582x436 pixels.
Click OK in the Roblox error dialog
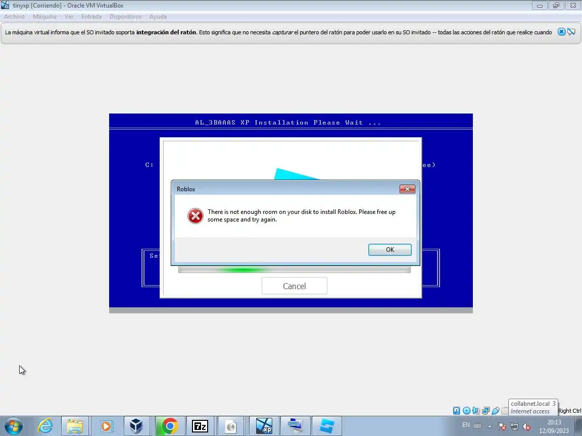coord(390,249)
